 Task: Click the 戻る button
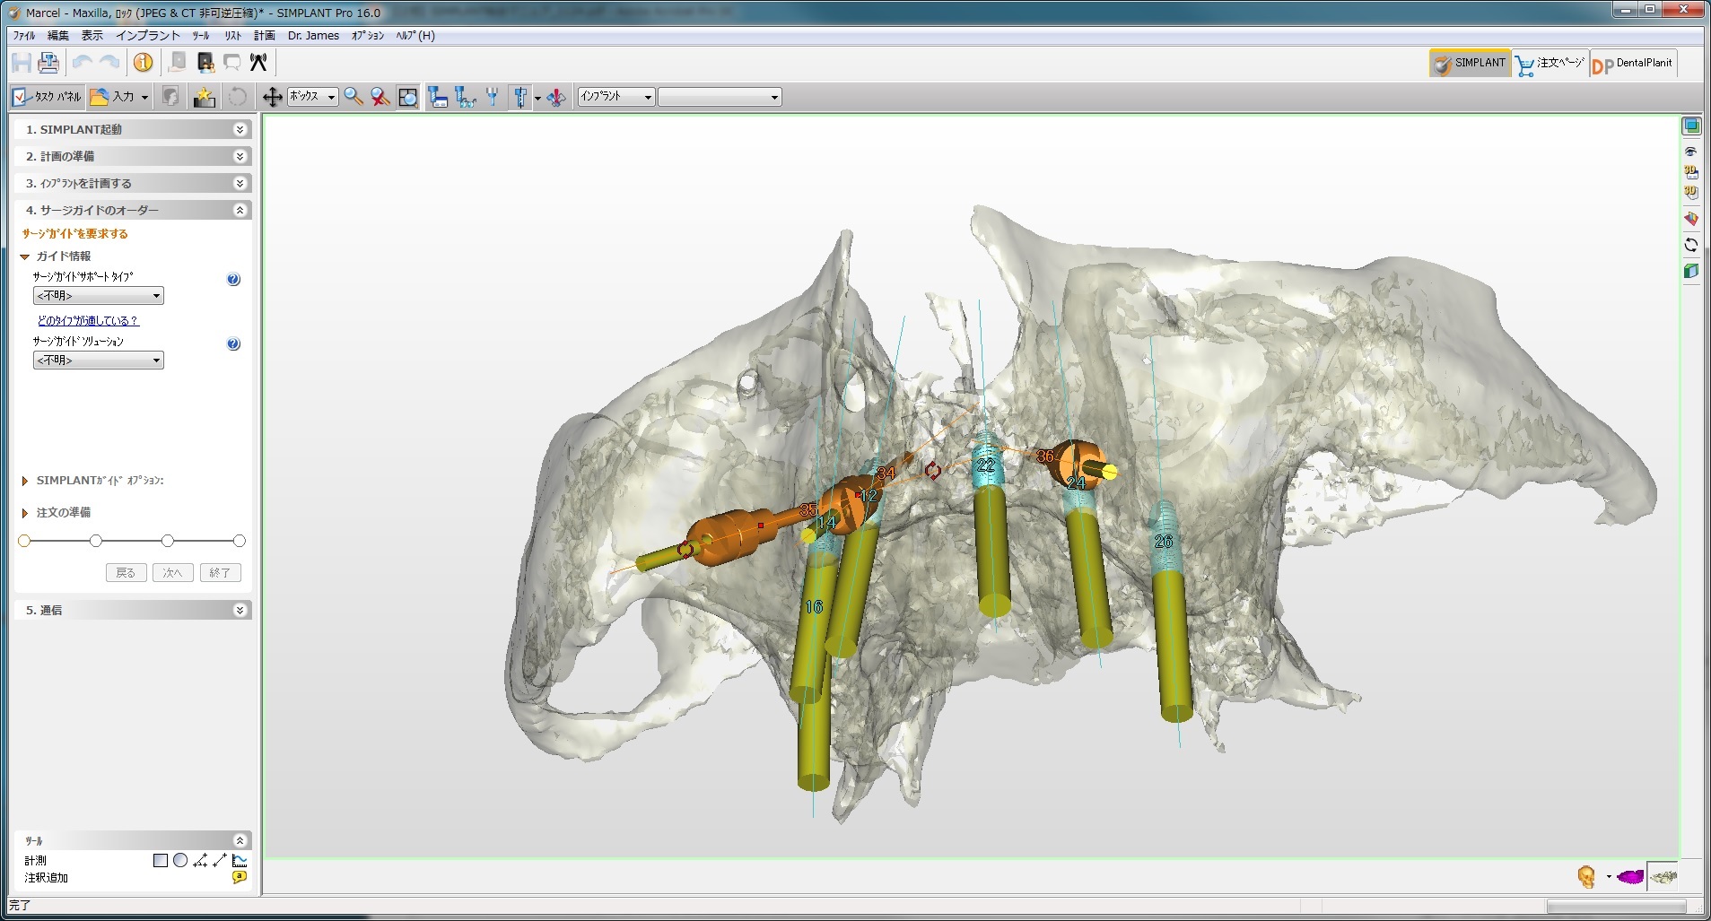pyautogui.click(x=126, y=572)
